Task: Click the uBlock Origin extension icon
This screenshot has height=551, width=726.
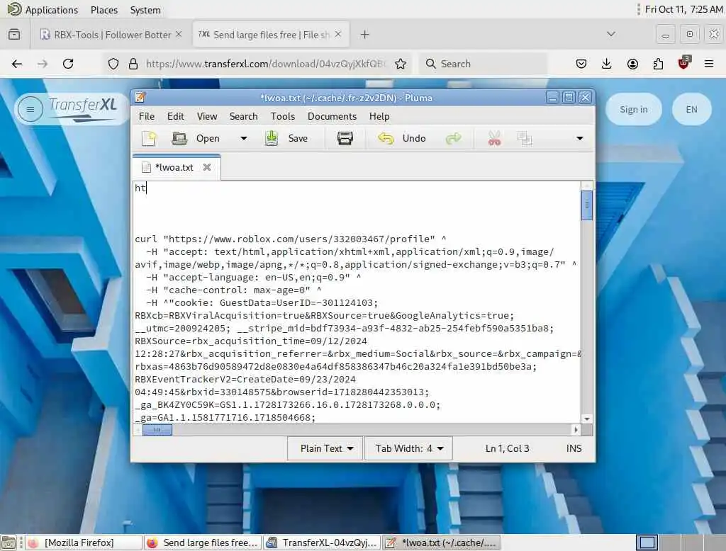Action: 683,63
